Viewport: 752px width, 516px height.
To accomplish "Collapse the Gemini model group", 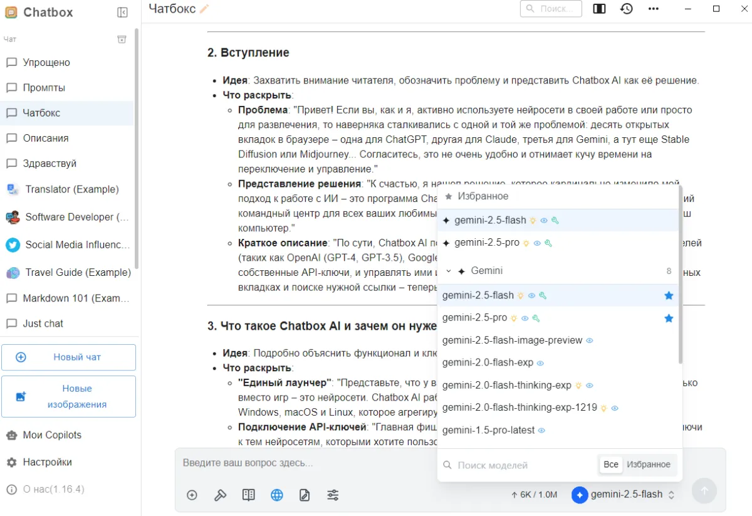I will coord(448,271).
